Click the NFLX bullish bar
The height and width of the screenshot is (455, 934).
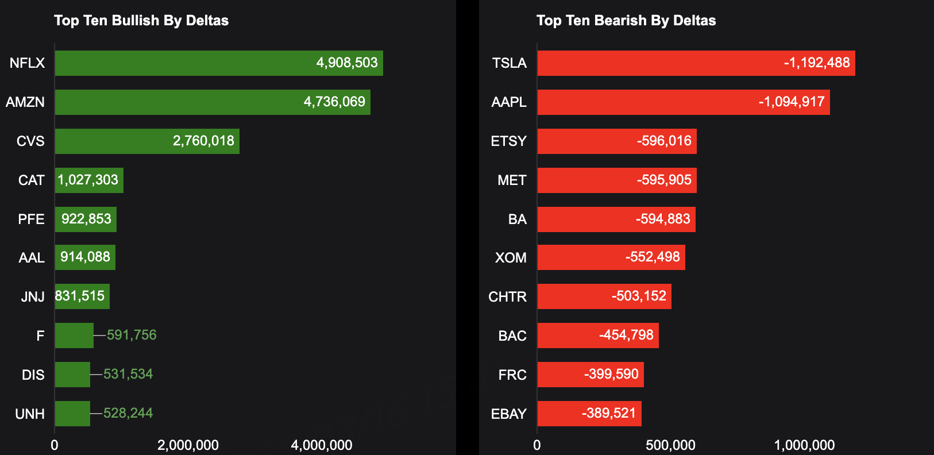click(x=218, y=63)
